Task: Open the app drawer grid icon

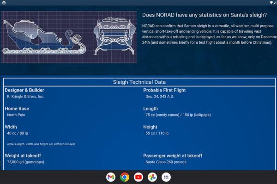Action: (166, 177)
